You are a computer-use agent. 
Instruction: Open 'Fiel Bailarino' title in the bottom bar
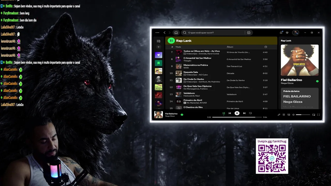point(171,114)
